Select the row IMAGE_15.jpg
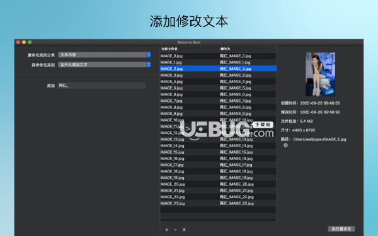The image size is (378, 236). click(218, 152)
